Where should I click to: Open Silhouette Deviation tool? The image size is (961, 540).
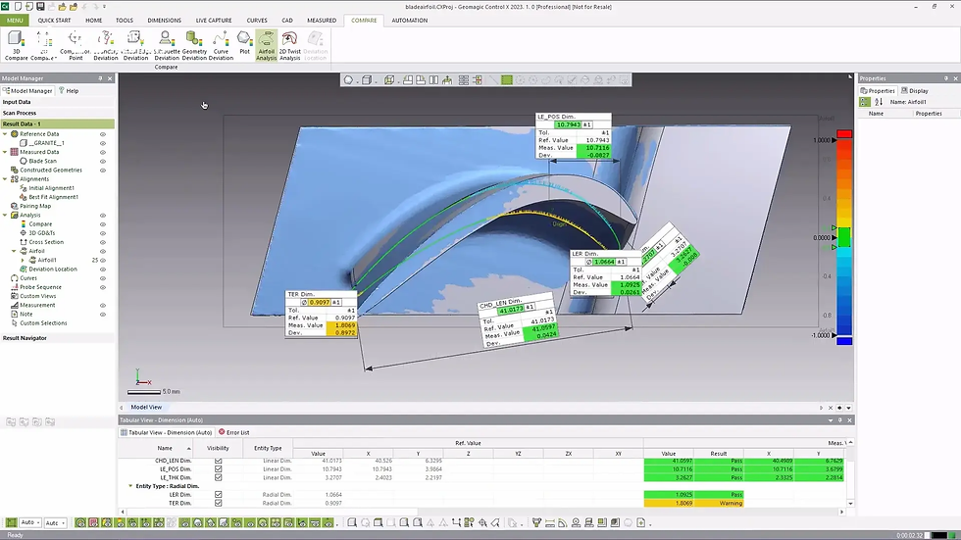click(166, 45)
